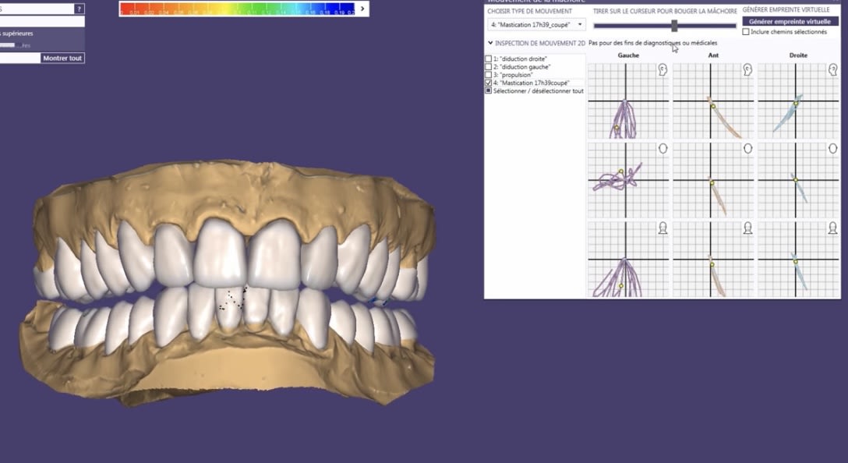Screen dimensions: 848x463
Task: Toggle "Inclure chemins sélectionnés" checkbox
Action: [x=746, y=32]
